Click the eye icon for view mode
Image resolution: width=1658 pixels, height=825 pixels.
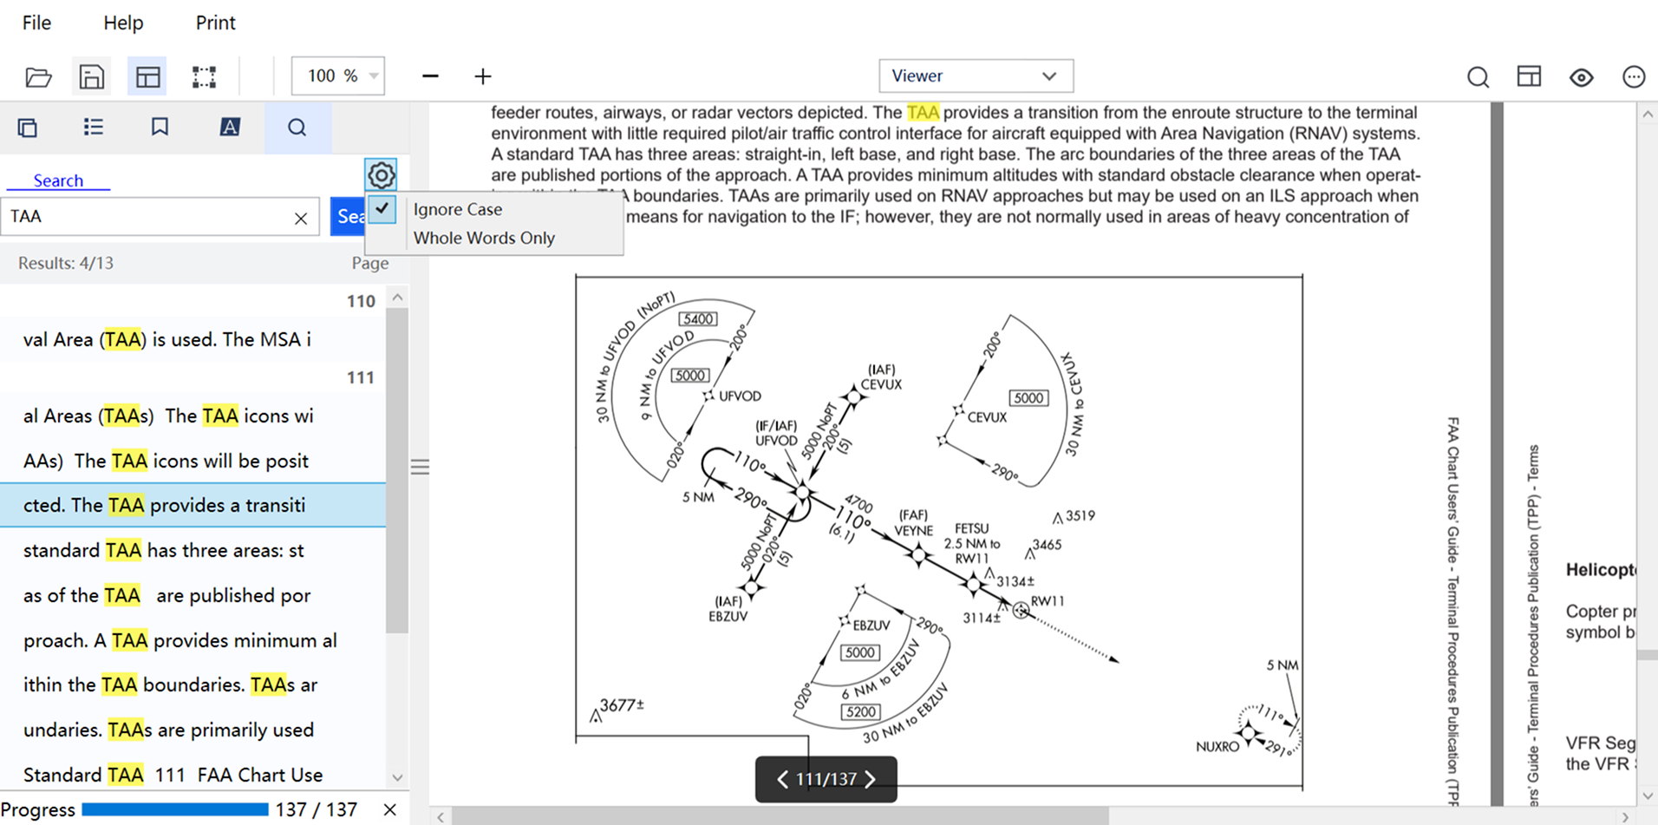click(1581, 77)
